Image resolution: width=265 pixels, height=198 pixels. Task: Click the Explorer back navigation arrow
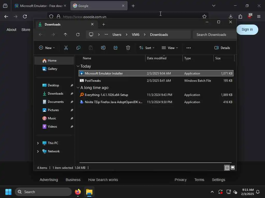41,35
